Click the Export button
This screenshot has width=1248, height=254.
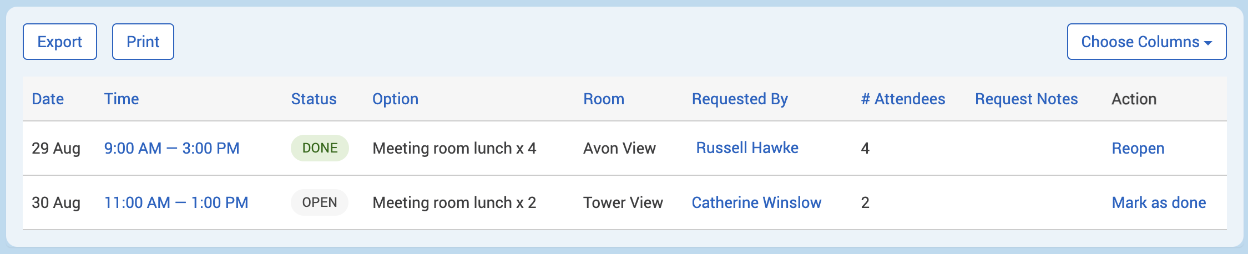tap(59, 42)
